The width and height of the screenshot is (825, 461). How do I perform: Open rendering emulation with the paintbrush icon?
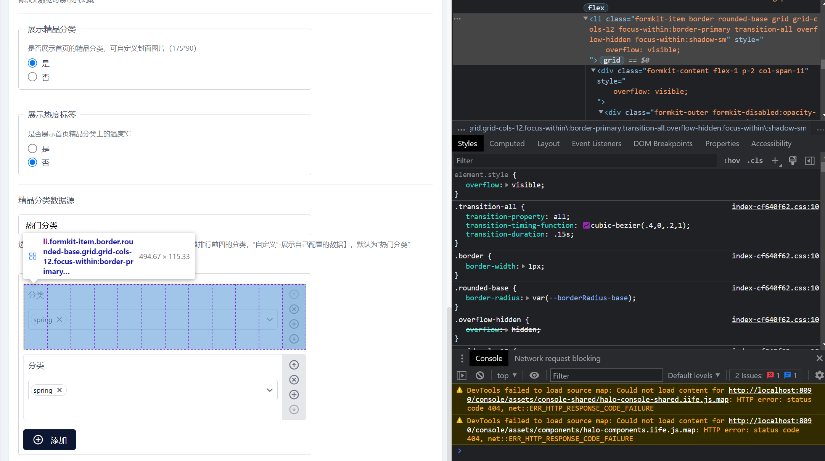click(793, 160)
